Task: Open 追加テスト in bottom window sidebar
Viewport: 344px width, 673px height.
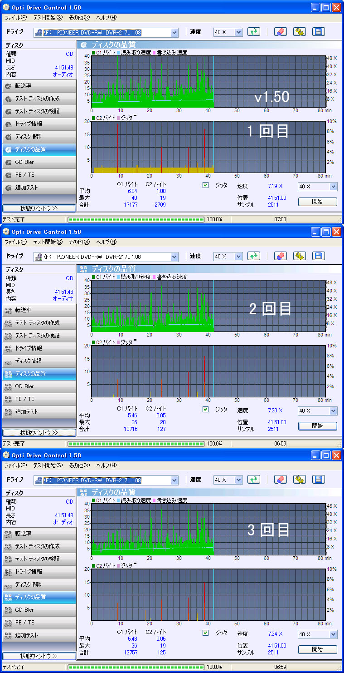Action: (x=39, y=635)
